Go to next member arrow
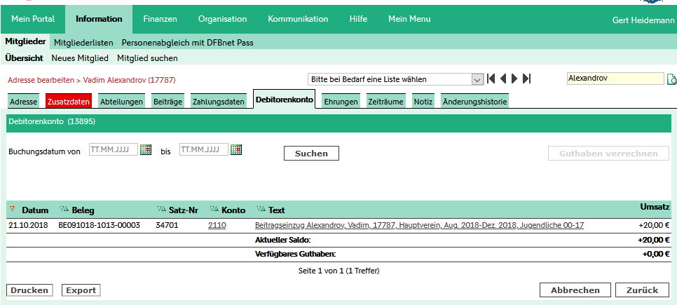Screen dimensions: 677x305 click(514, 79)
